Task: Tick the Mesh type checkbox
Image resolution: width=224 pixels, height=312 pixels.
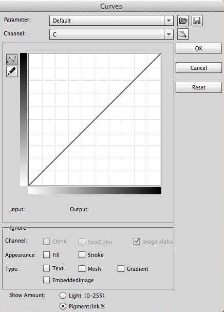Action: tap(82, 268)
